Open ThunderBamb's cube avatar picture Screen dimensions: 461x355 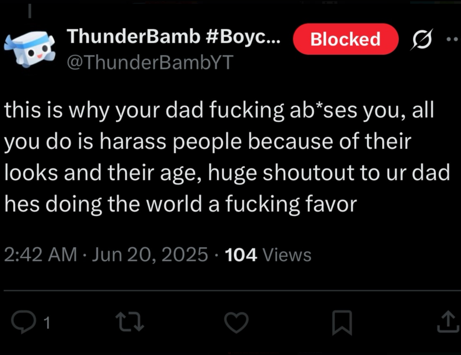pos(29,48)
